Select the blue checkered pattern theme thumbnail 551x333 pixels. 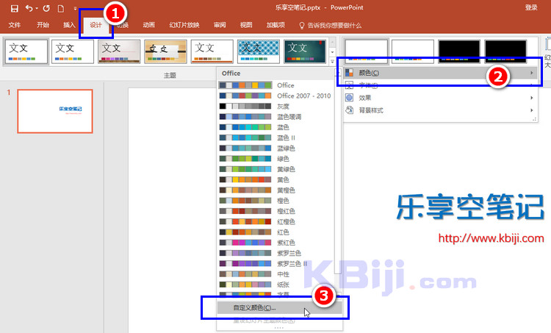coord(259,51)
